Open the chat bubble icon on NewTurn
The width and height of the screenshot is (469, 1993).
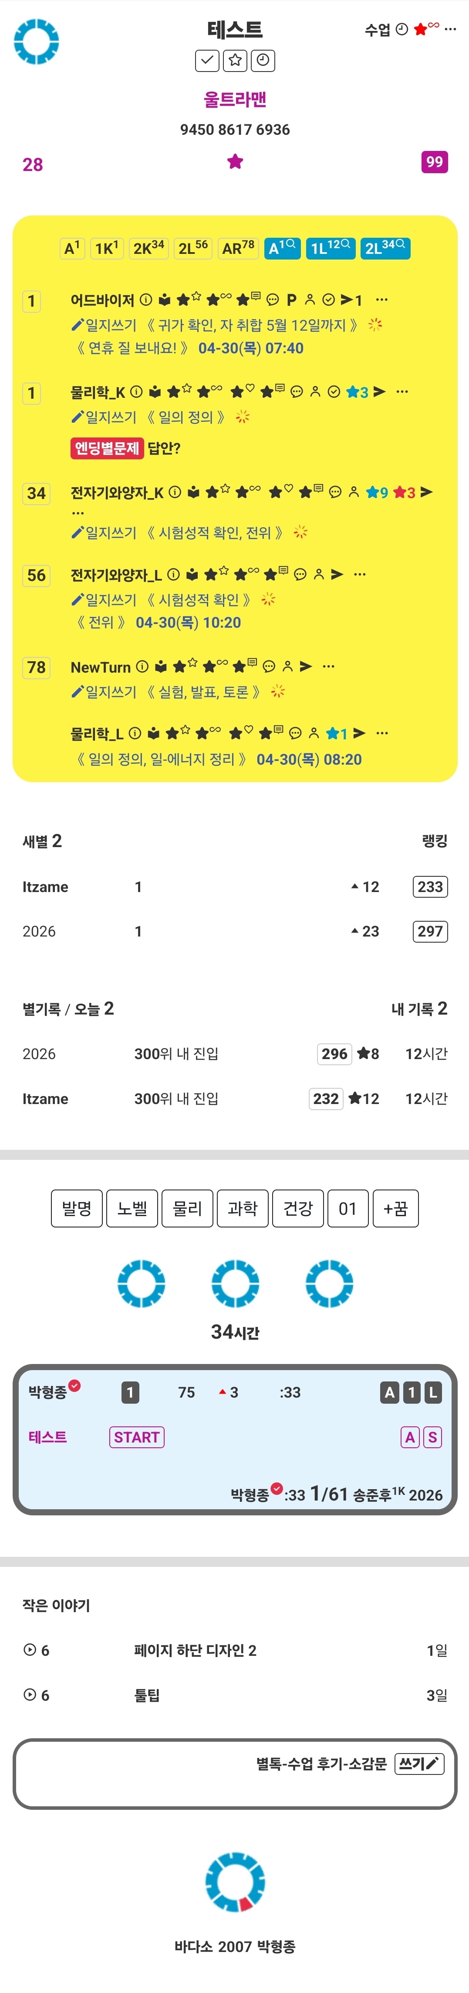[269, 666]
